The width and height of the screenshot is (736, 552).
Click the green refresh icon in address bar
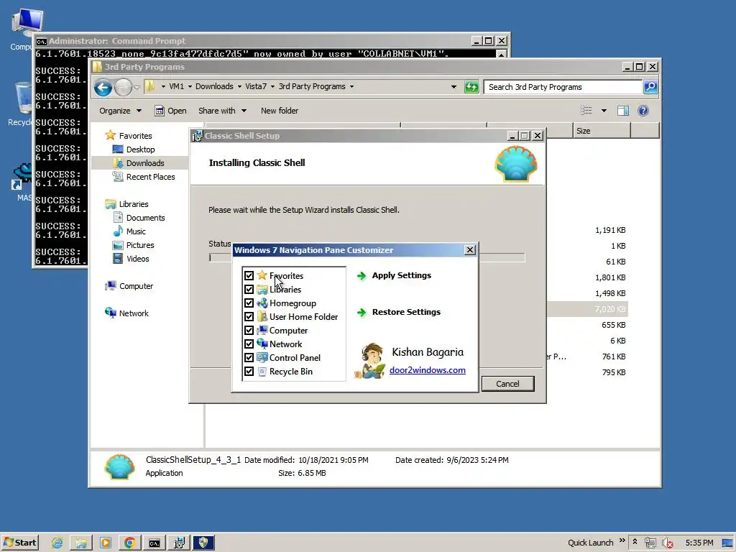[471, 87]
